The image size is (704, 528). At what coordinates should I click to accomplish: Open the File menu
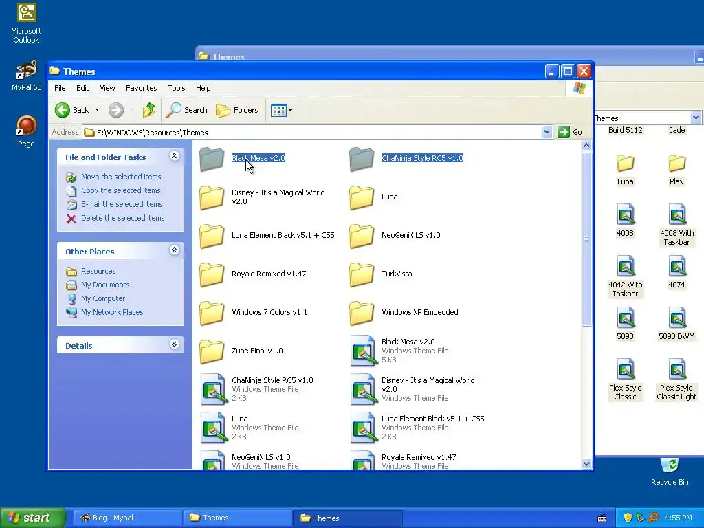tap(60, 88)
